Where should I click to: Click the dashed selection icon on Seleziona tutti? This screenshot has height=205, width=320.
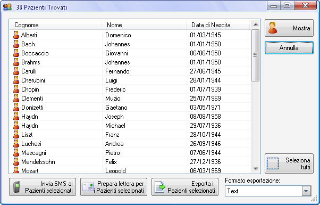(x=273, y=163)
